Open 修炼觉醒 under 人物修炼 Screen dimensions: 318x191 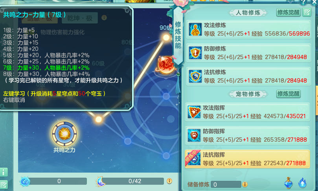point(289,12)
